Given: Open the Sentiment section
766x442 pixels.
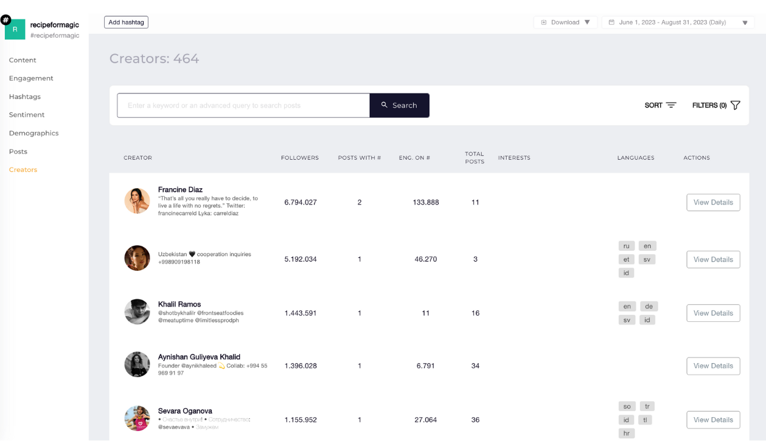Looking at the screenshot, I should [x=27, y=115].
